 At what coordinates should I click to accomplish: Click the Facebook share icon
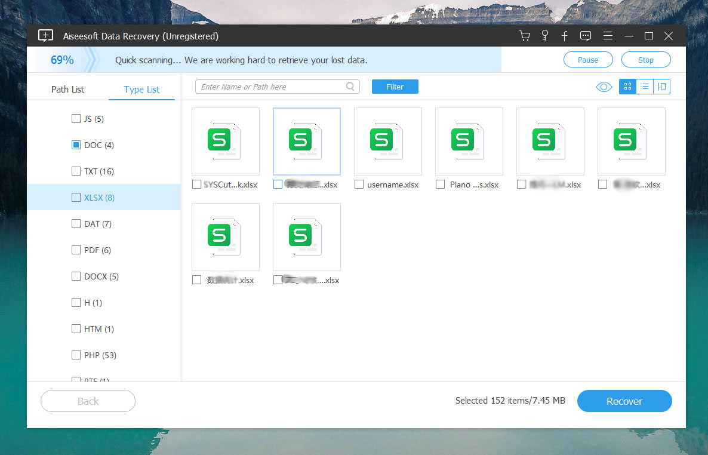click(x=564, y=36)
